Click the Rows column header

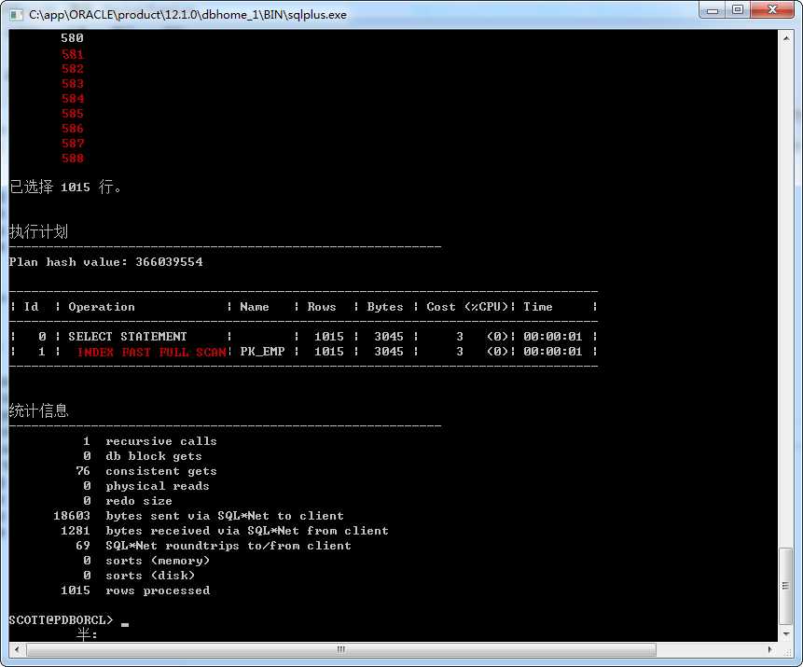coord(321,307)
